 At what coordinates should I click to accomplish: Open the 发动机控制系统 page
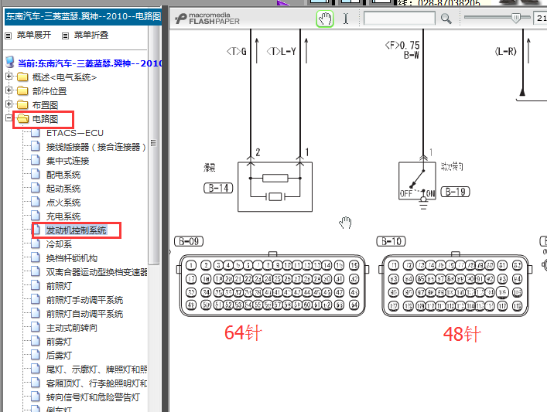(x=76, y=230)
